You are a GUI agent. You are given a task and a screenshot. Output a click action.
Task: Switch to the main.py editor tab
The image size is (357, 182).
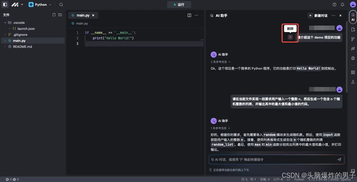pyautogui.click(x=83, y=15)
